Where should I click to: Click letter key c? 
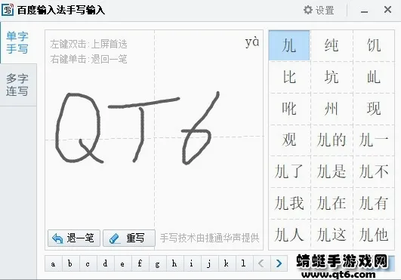coord(88,263)
